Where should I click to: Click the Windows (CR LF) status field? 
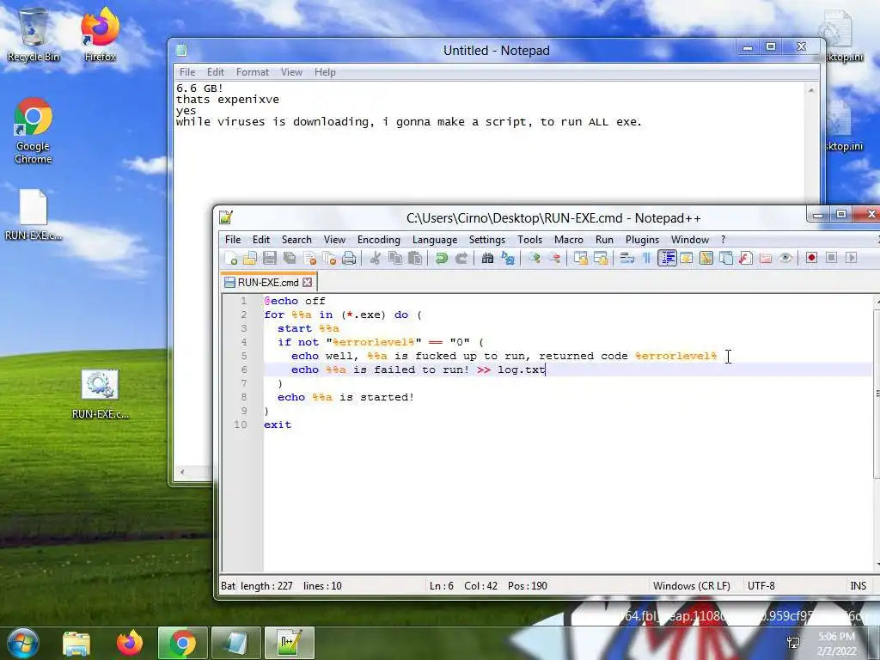tap(692, 586)
